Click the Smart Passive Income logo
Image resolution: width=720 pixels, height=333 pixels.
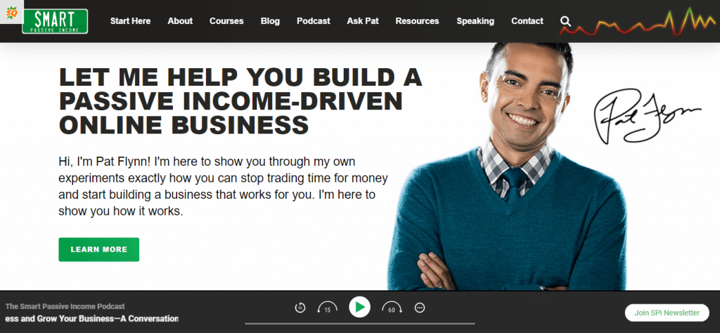[55, 21]
